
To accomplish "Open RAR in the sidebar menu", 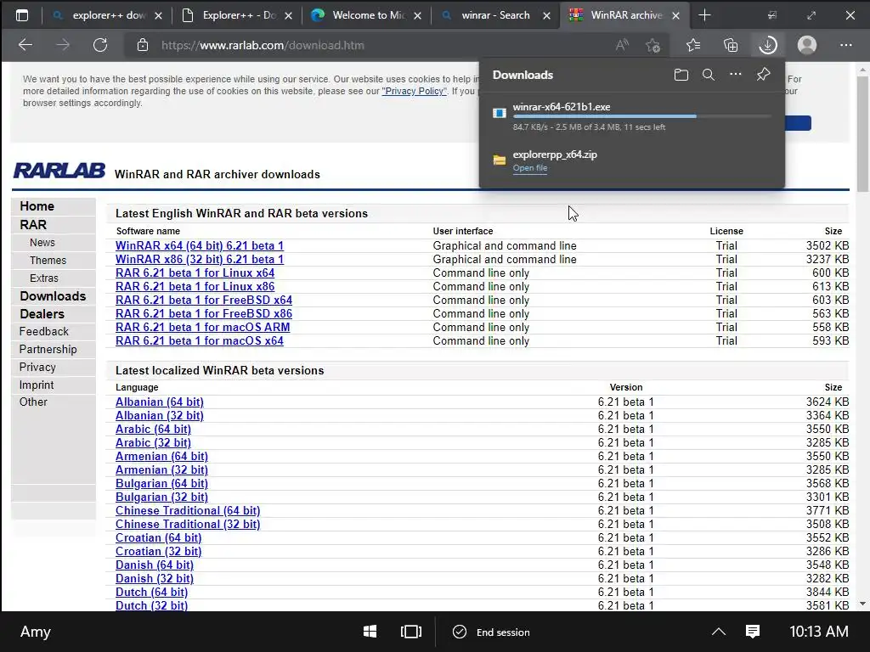I will (x=33, y=224).
